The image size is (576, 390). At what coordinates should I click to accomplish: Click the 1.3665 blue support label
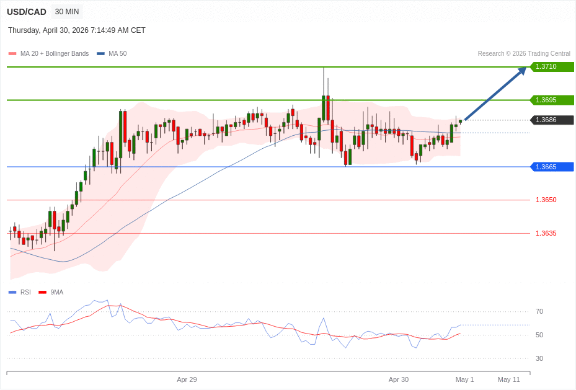pos(551,166)
